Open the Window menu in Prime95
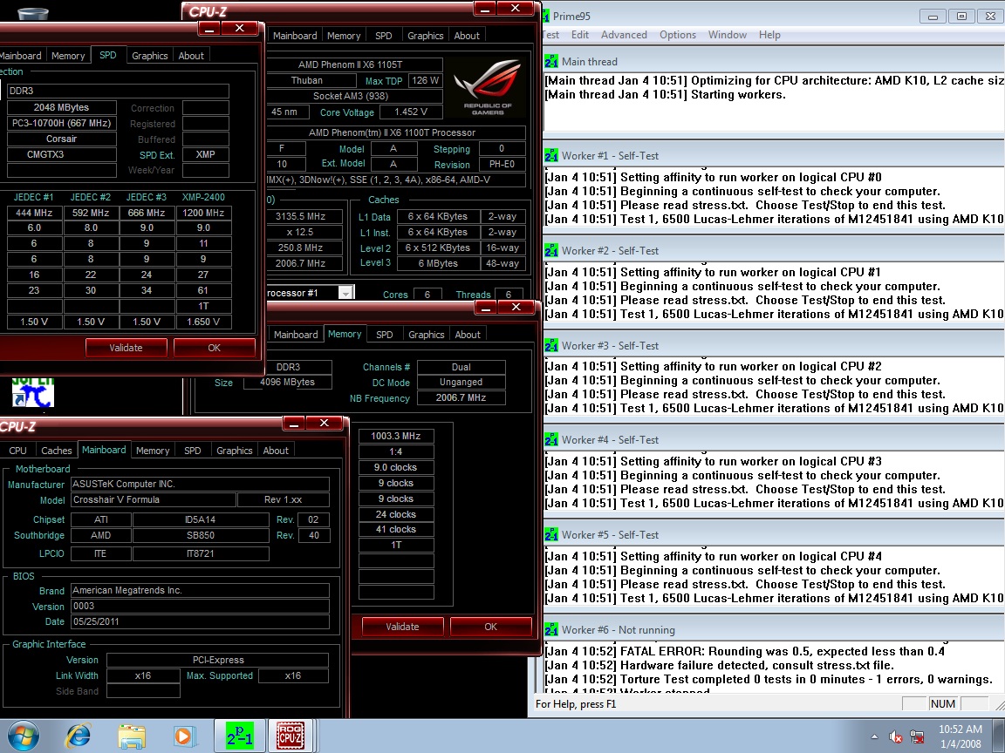 click(727, 35)
